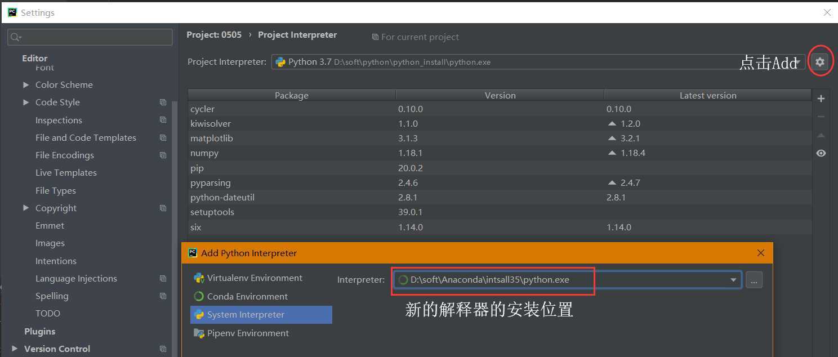Click the For current project icon
Screen dimensions: 838x357
375,37
